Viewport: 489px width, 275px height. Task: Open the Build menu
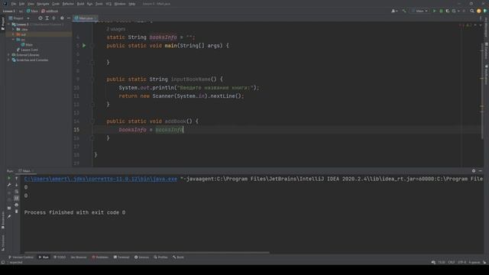pyautogui.click(x=80, y=4)
